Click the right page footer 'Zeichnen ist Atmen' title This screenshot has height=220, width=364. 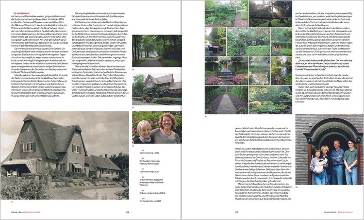pyautogui.click(x=348, y=212)
